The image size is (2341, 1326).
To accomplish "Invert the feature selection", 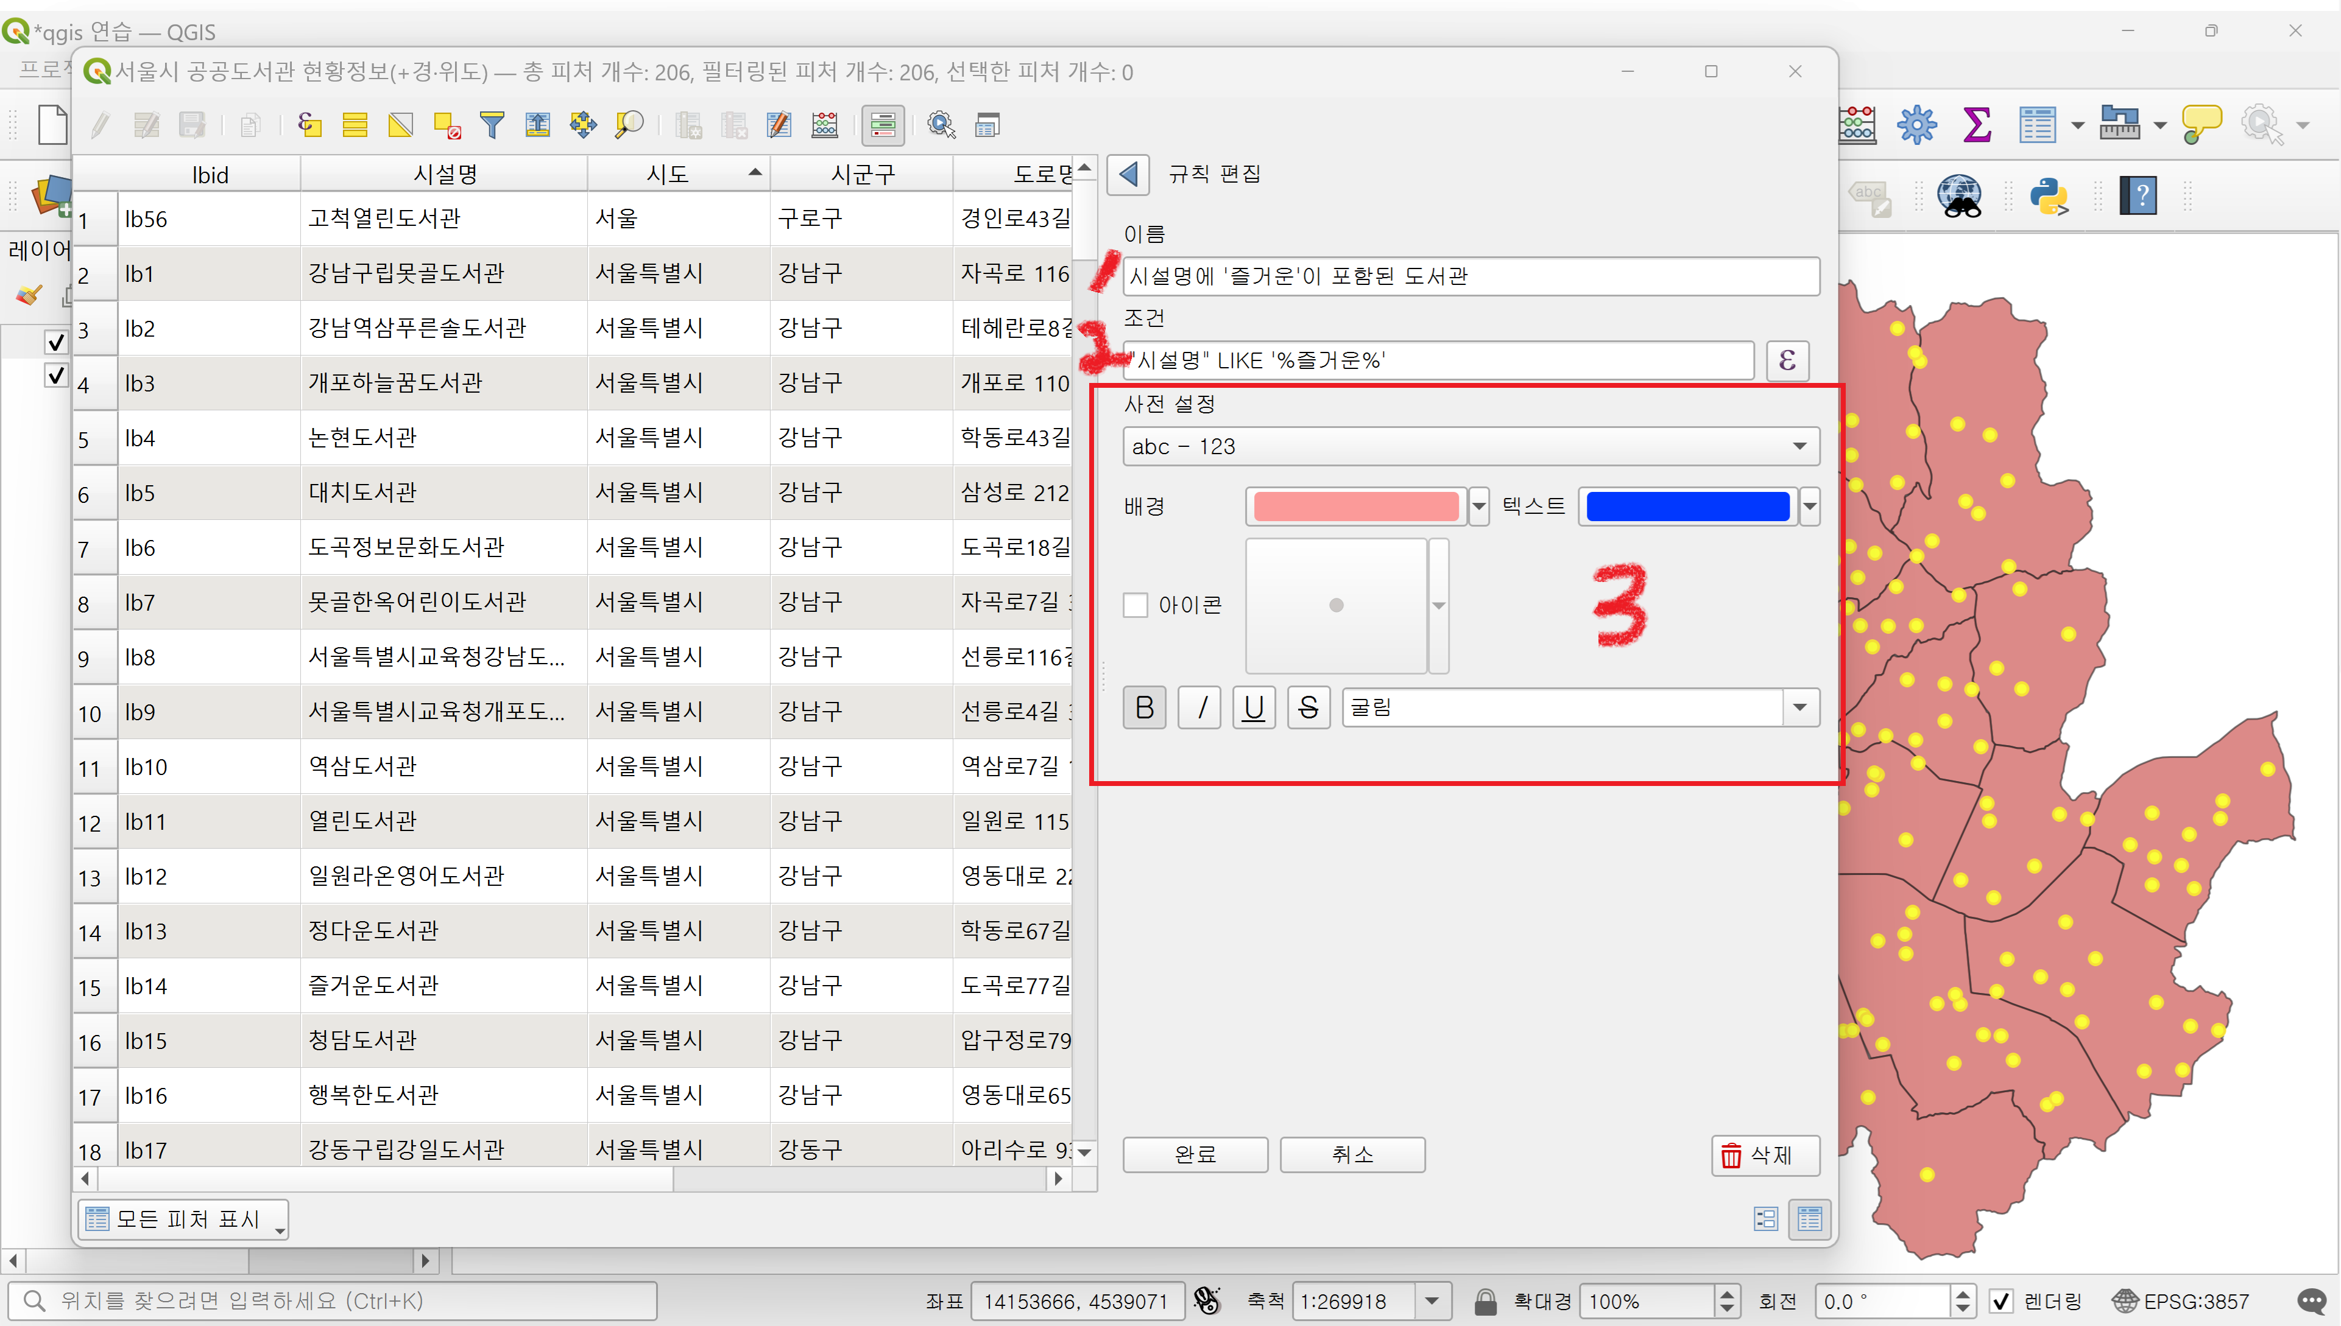I will pyautogui.click(x=401, y=125).
